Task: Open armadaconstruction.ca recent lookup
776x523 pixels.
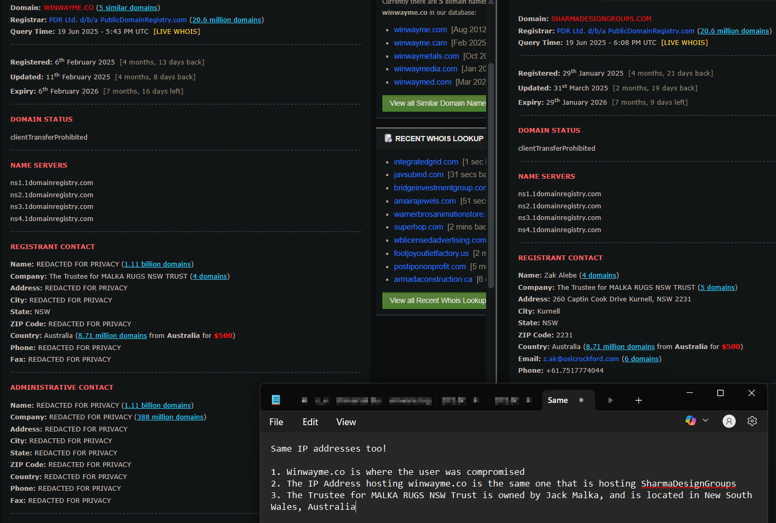Action: click(433, 279)
